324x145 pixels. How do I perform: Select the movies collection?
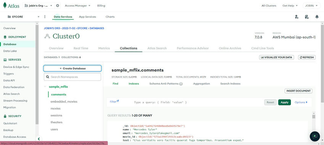click(x=55, y=108)
